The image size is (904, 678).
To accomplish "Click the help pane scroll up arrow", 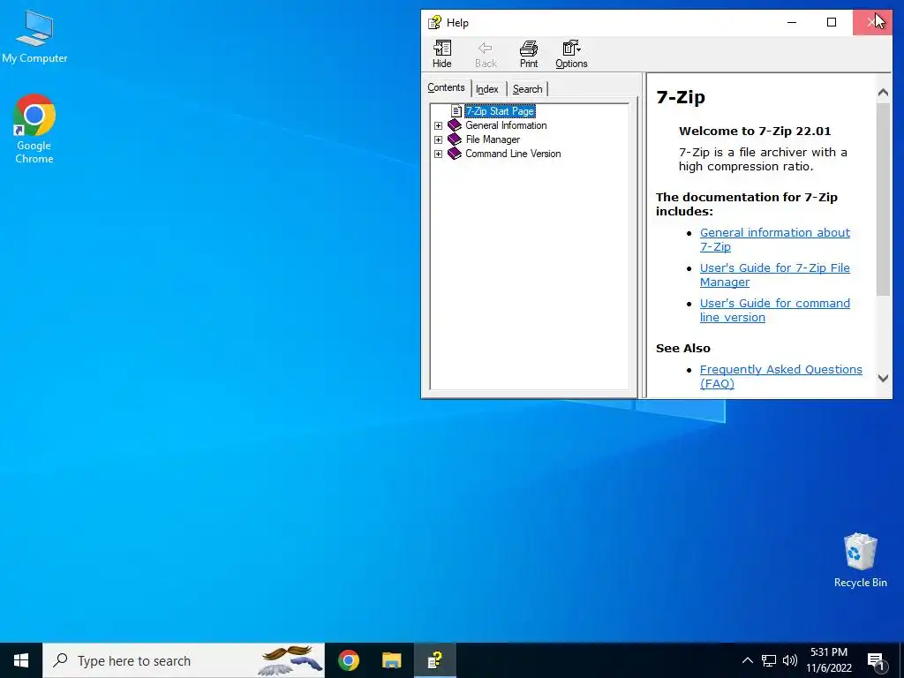I will (883, 92).
